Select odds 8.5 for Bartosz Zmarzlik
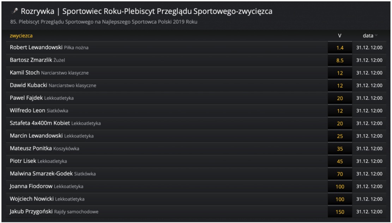 click(x=340, y=60)
